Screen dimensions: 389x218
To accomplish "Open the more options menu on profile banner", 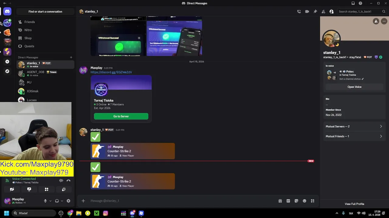I will point(384,21).
